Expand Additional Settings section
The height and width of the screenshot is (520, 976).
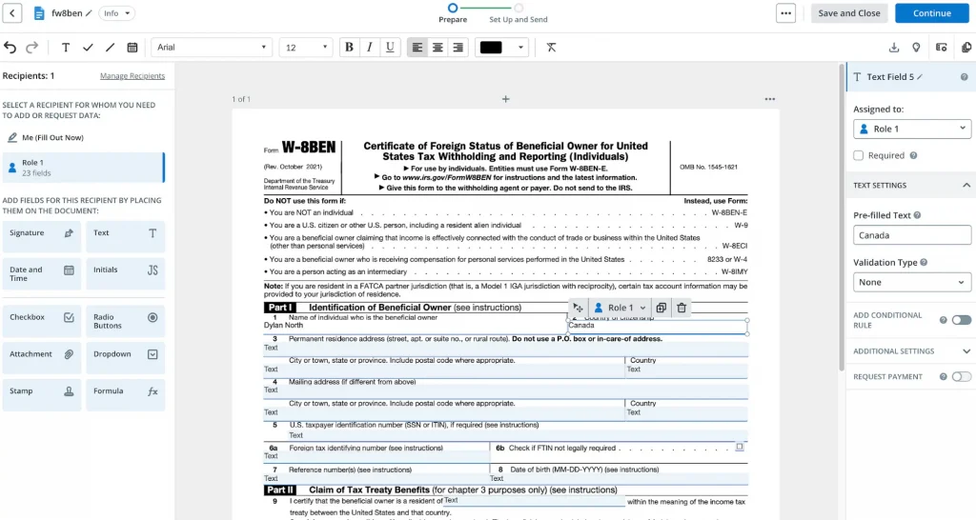click(966, 351)
